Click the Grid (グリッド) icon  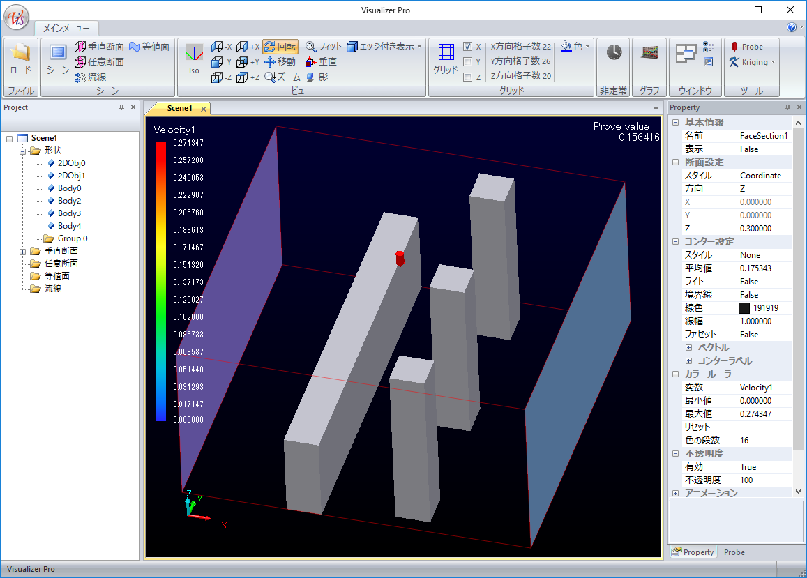[x=446, y=54]
